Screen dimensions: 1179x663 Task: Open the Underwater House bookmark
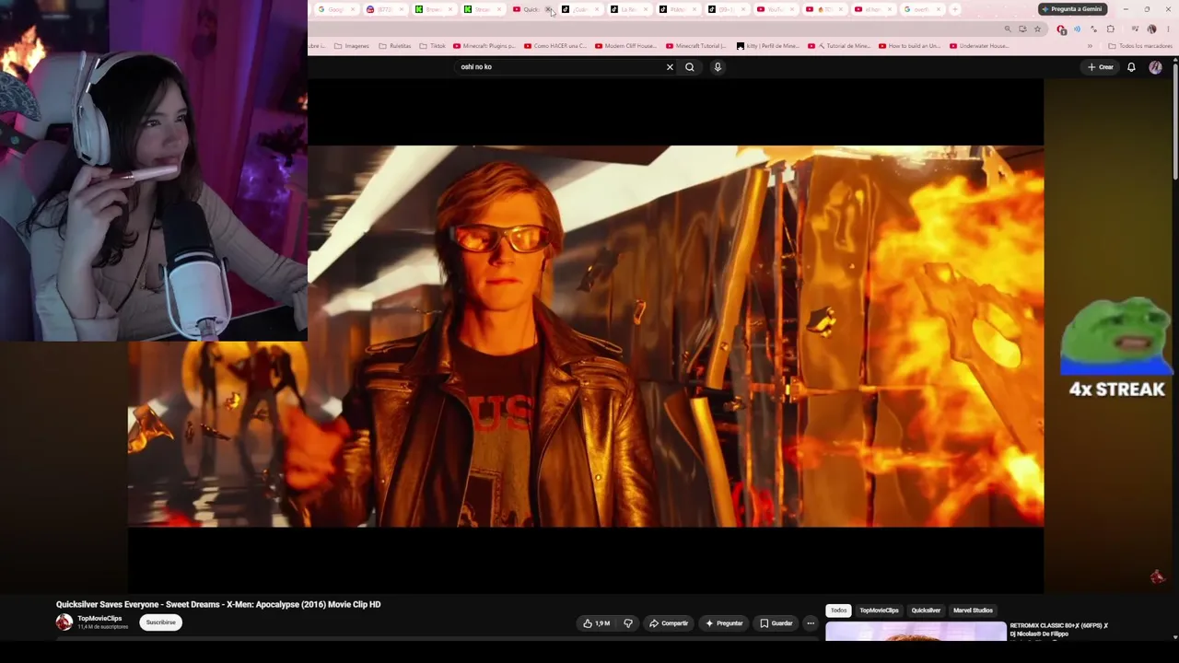click(x=980, y=46)
